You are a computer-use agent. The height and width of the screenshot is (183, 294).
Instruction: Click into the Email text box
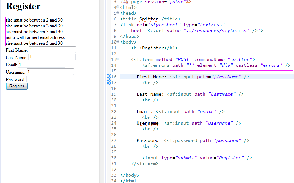click(42, 64)
